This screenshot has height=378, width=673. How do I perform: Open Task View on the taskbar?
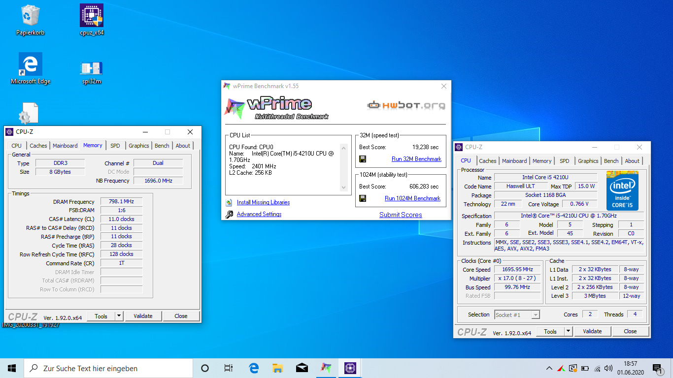(229, 368)
